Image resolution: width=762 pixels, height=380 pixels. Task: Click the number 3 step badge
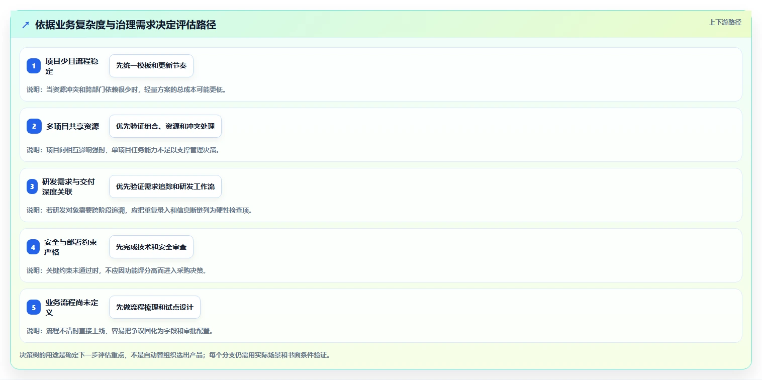point(32,186)
